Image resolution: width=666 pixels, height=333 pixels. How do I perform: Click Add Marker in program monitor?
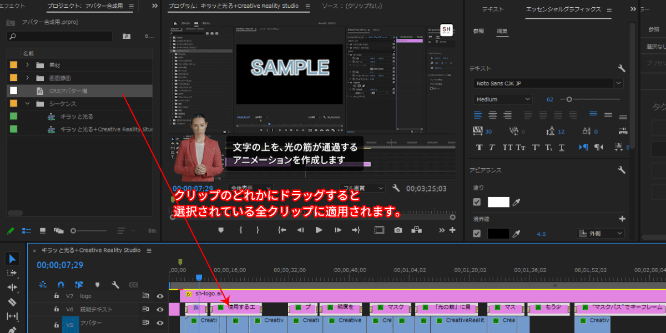(x=221, y=230)
